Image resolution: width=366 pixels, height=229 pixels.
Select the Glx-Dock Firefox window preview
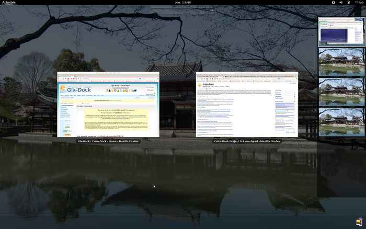[108, 105]
